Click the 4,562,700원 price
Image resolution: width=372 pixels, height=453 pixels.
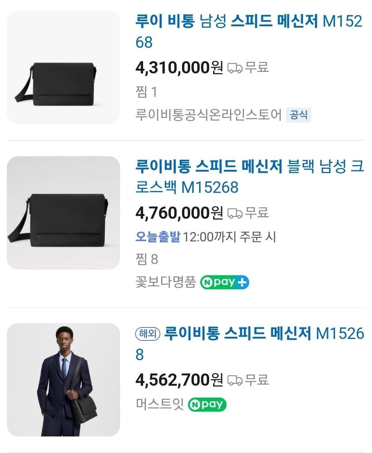[179, 380]
